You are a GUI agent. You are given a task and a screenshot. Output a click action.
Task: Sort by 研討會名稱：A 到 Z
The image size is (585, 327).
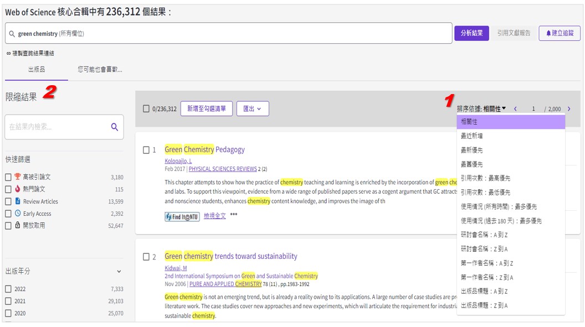[511, 235]
